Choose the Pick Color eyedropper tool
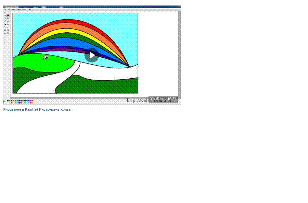 [x=5, y=18]
